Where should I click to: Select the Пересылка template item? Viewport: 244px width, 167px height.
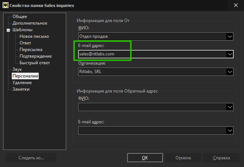31,50
